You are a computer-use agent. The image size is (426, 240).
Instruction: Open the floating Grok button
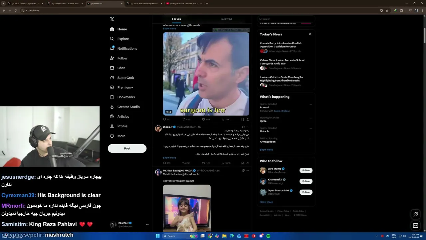click(415, 214)
